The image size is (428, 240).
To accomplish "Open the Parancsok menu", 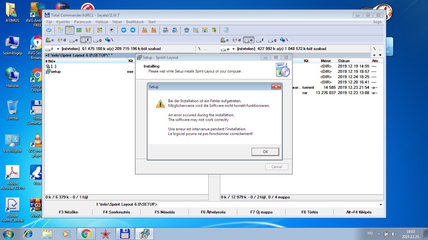I will click(x=83, y=22).
